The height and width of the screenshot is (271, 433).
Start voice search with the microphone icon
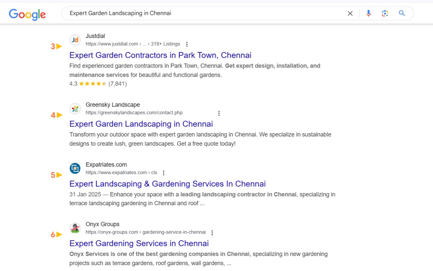point(369,14)
